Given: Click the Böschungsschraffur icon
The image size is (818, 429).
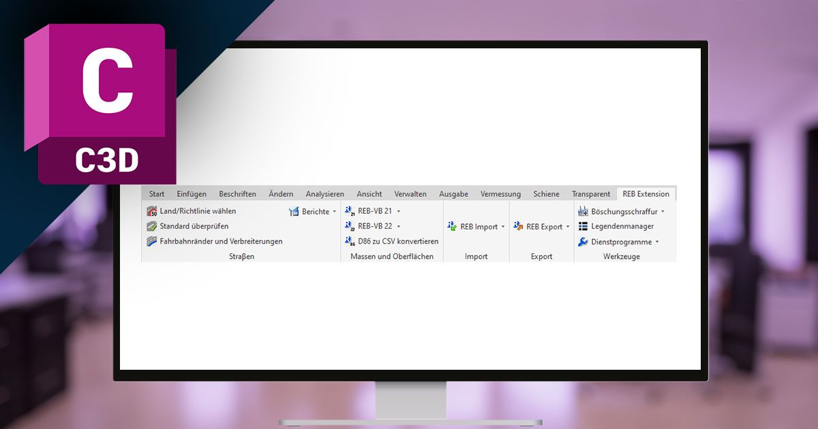Looking at the screenshot, I should [584, 212].
